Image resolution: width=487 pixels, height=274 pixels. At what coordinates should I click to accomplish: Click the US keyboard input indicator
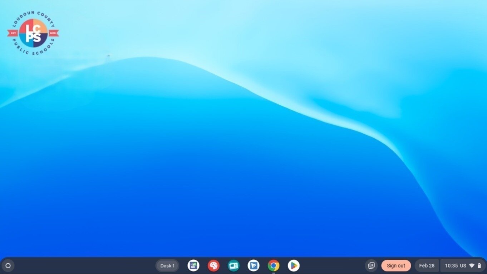click(463, 266)
